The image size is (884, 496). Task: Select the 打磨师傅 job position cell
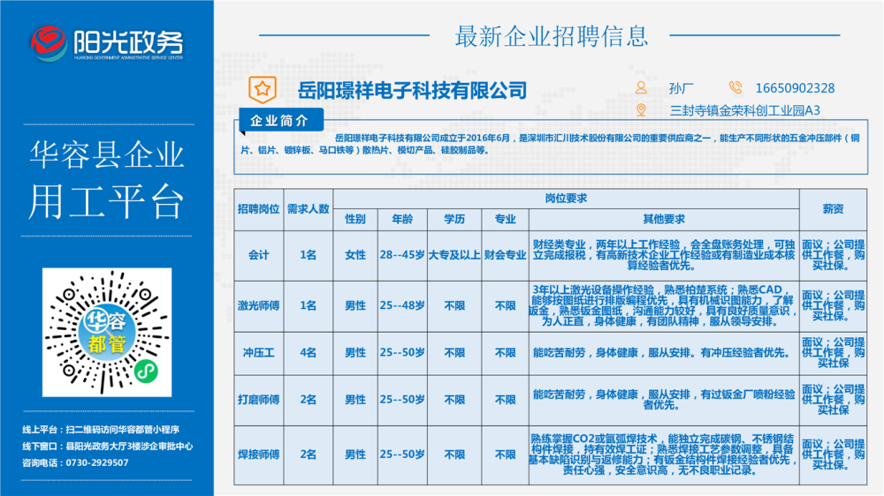[258, 400]
